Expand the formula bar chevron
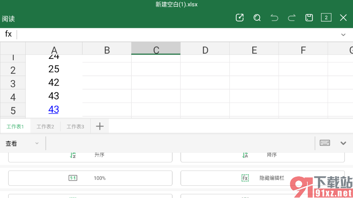The image size is (353, 198). (343, 34)
